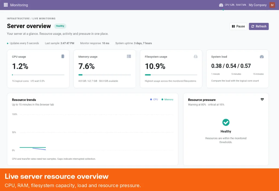
Task: Click the '1 minute' load label
Action: 216,74
